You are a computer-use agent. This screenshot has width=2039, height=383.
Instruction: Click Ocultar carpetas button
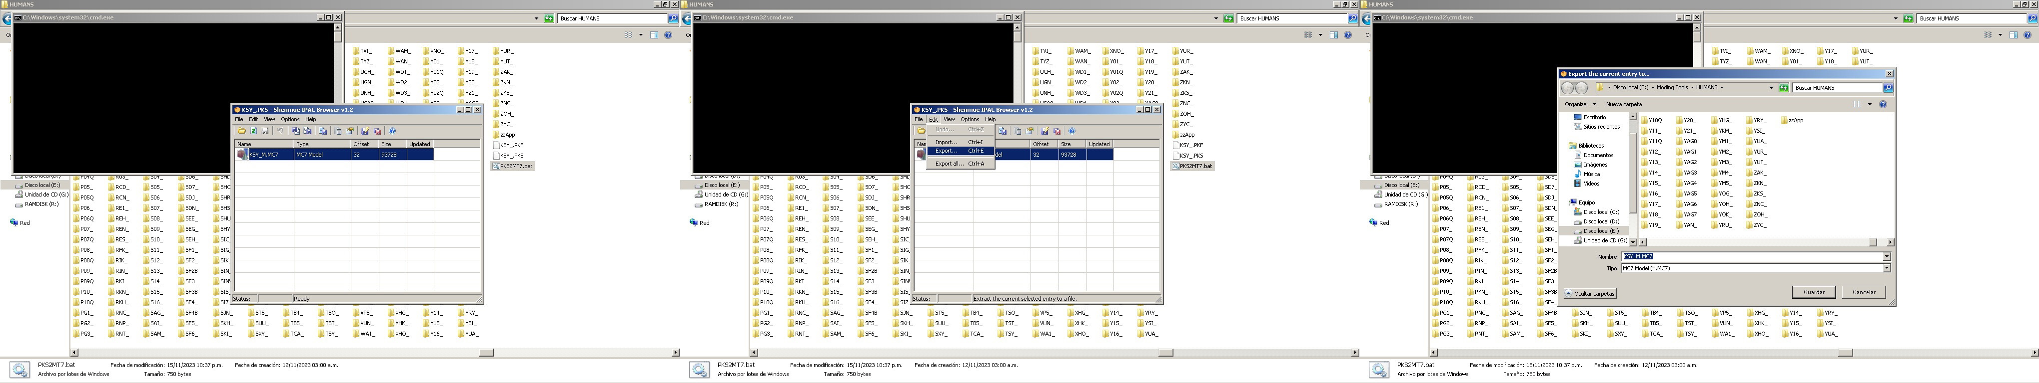pyautogui.click(x=1589, y=294)
